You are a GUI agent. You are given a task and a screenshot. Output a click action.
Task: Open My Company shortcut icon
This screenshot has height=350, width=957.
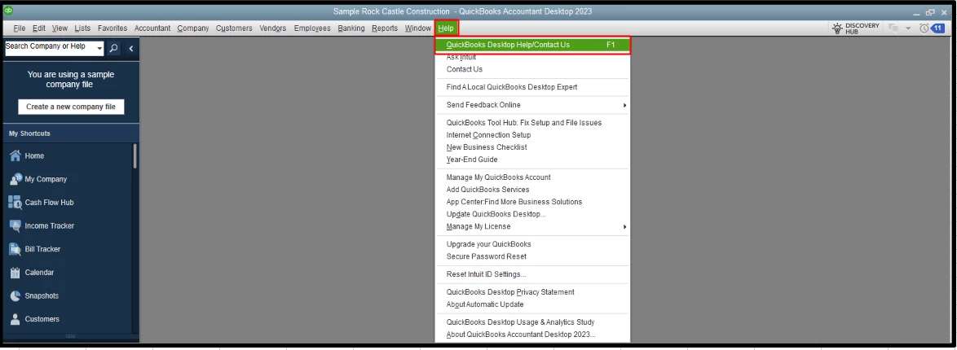[15, 179]
